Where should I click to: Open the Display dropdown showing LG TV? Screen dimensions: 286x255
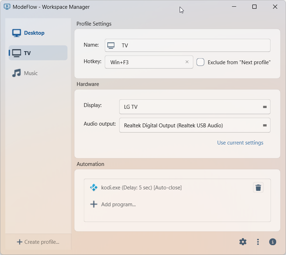(195, 107)
